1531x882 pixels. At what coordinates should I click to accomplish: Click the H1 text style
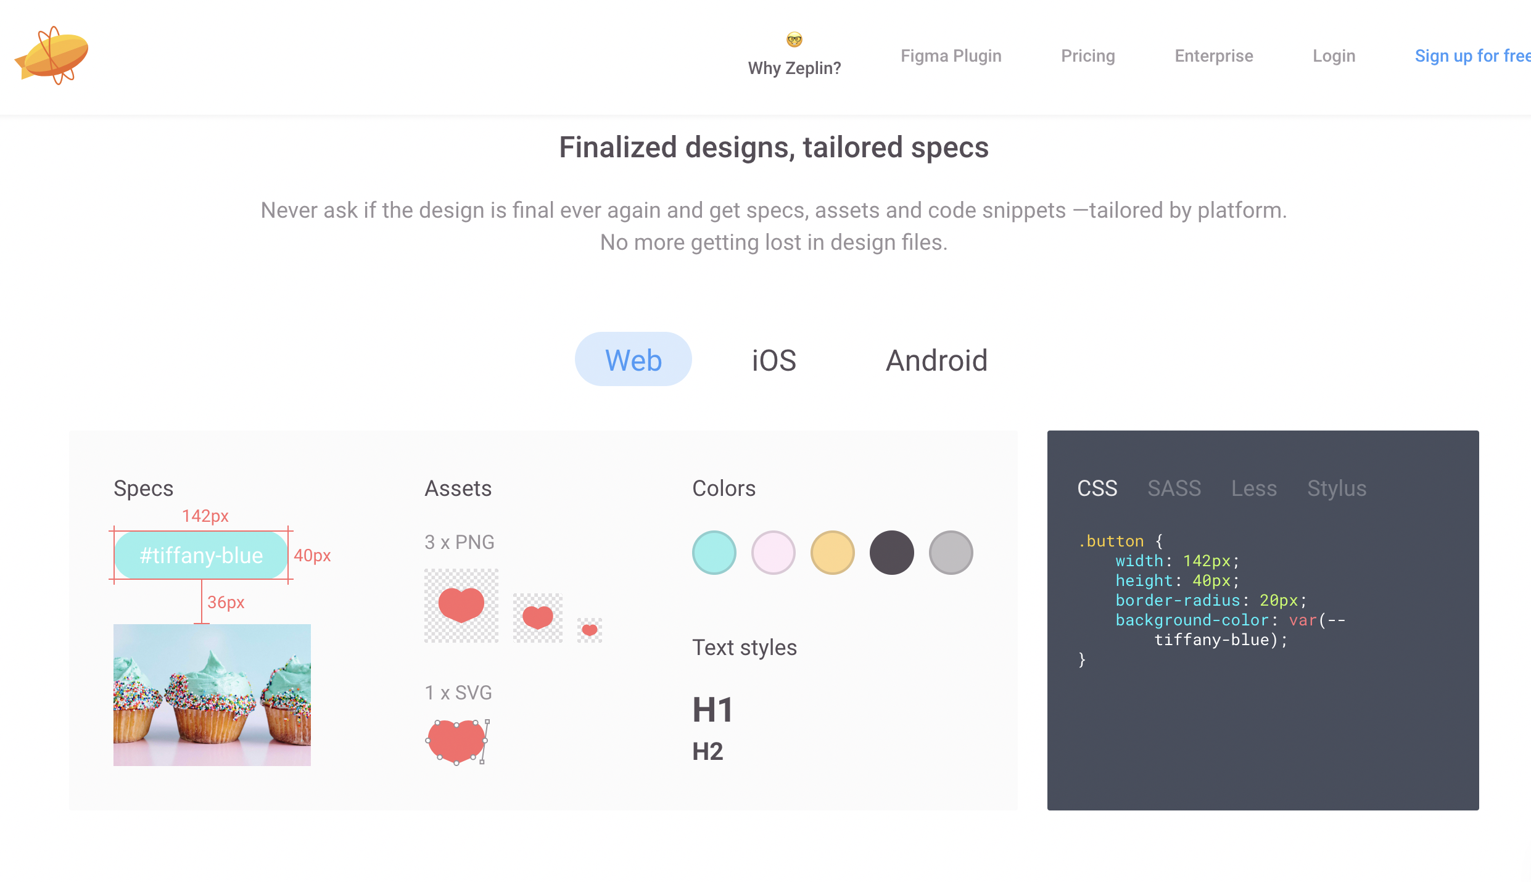(x=712, y=710)
